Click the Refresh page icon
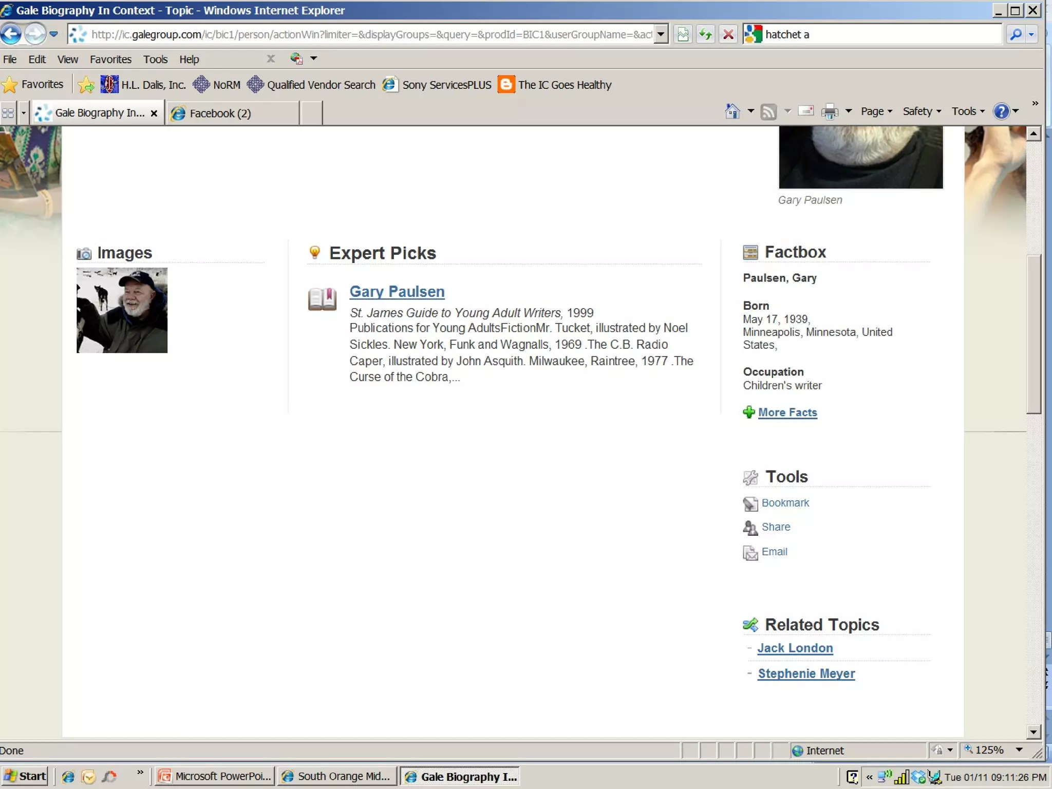 [x=705, y=34]
